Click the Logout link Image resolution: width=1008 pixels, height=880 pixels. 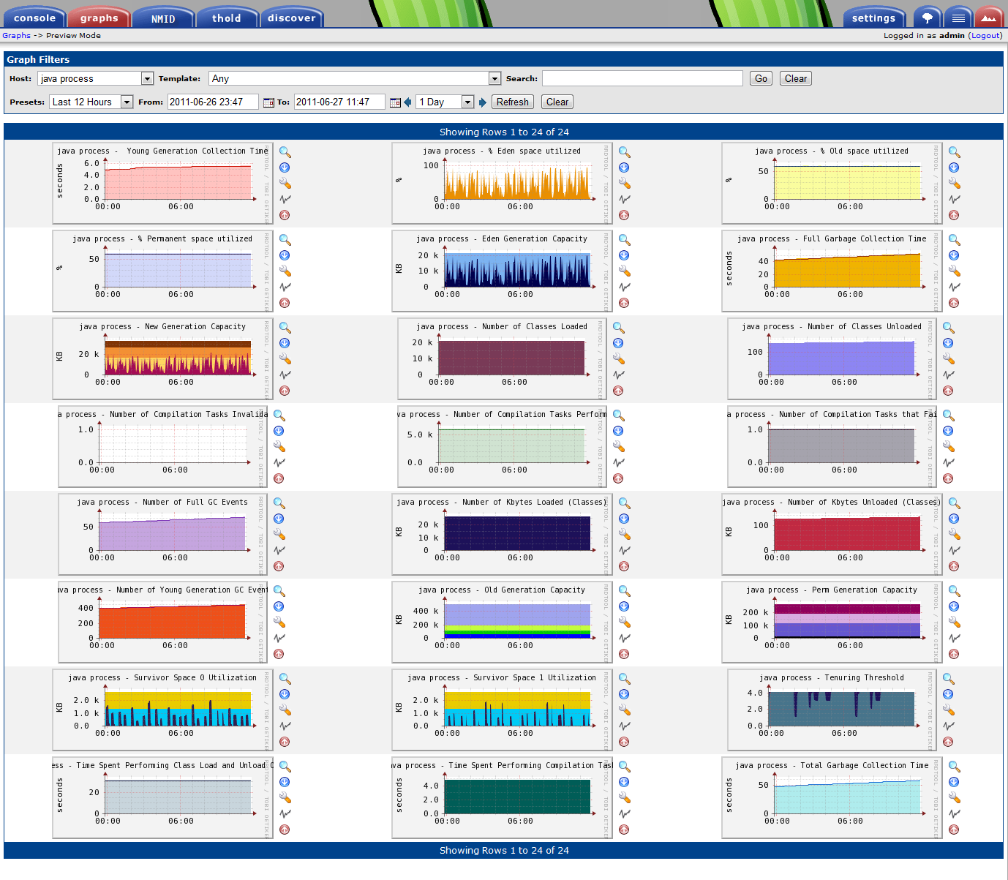[985, 35]
